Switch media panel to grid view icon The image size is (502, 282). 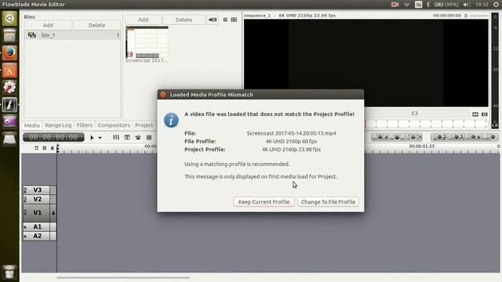tap(234, 20)
